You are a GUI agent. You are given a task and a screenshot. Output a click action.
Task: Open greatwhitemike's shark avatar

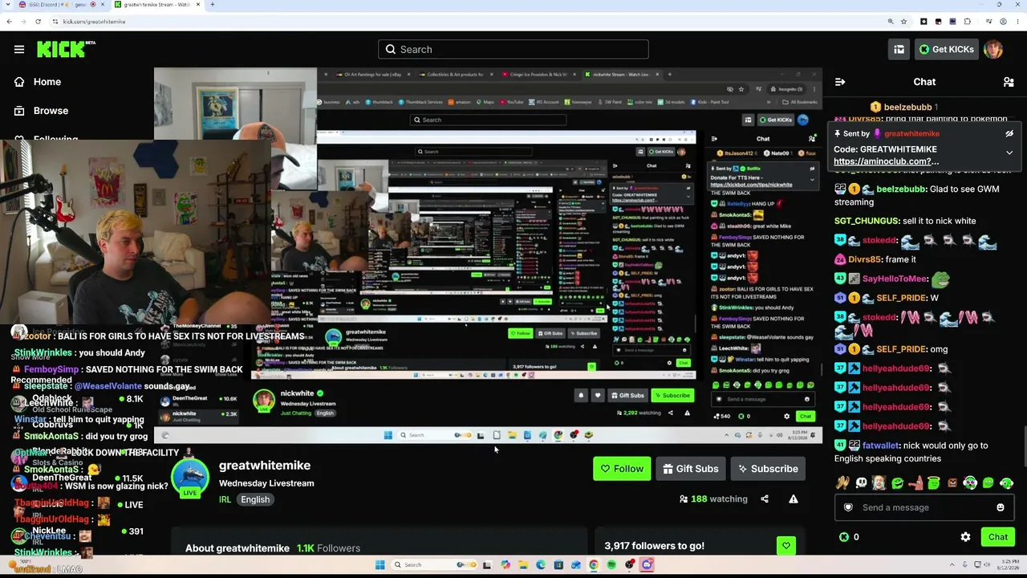pos(190,477)
